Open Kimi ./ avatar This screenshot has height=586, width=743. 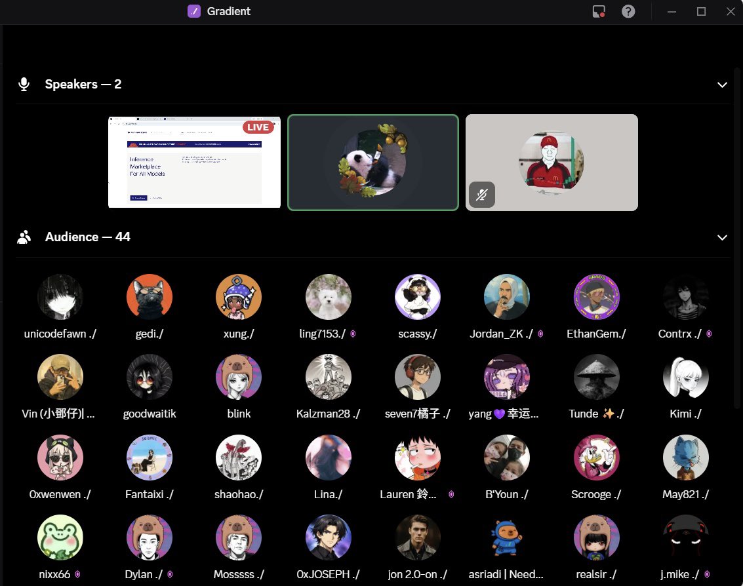click(686, 377)
